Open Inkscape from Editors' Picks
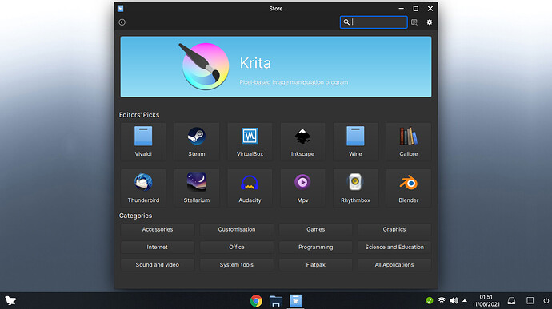The image size is (552, 309). (302, 141)
